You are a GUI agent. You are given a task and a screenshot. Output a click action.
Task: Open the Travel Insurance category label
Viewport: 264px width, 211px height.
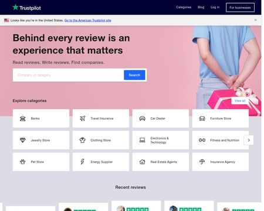click(102, 118)
